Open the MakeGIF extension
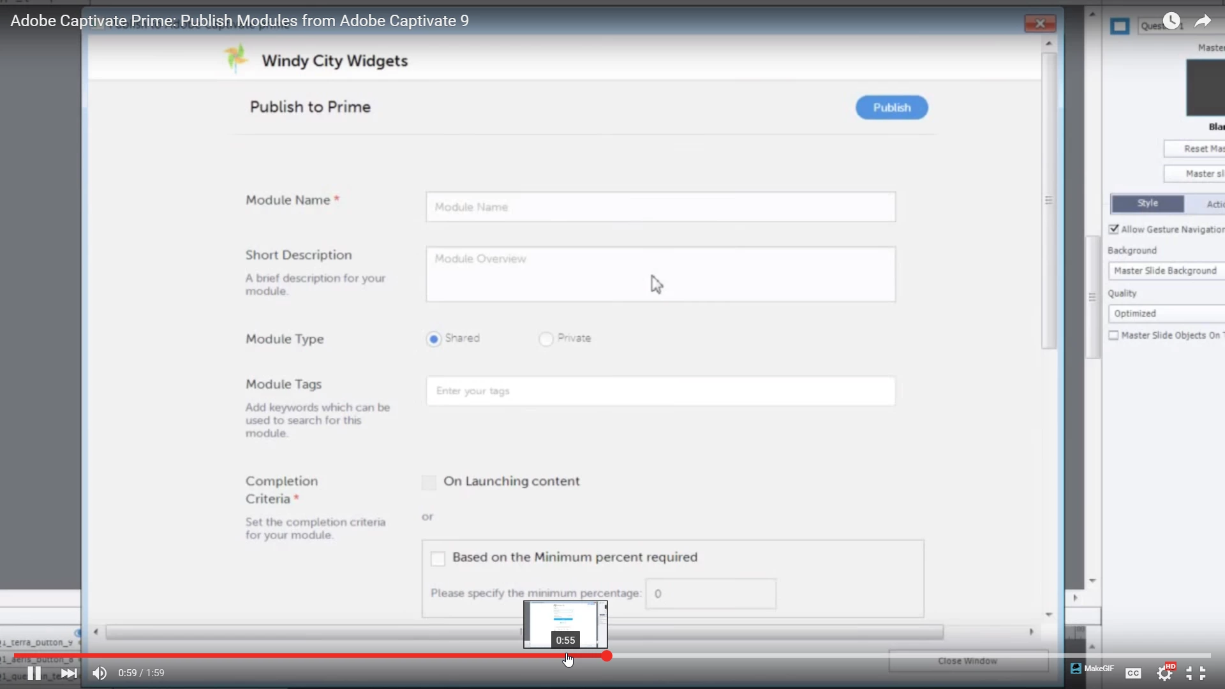This screenshot has height=689, width=1225. pos(1092,669)
